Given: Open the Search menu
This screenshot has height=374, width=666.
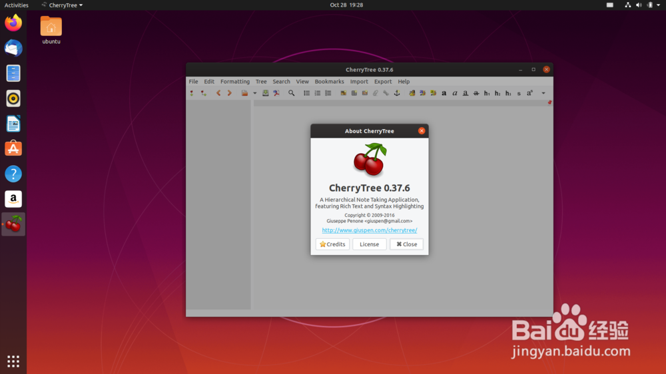Looking at the screenshot, I should pos(281,81).
